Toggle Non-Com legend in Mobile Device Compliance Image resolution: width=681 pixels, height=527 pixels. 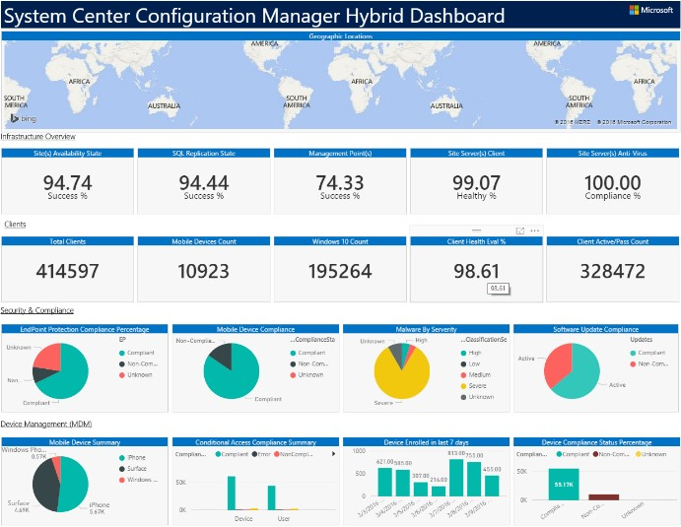[x=308, y=363]
